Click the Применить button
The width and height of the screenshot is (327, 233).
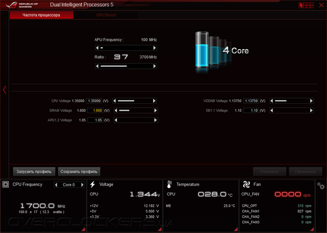306,172
